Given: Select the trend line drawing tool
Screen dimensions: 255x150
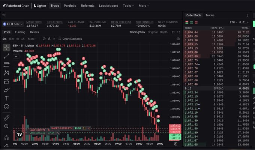Looking at the screenshot, I should click(6, 56).
